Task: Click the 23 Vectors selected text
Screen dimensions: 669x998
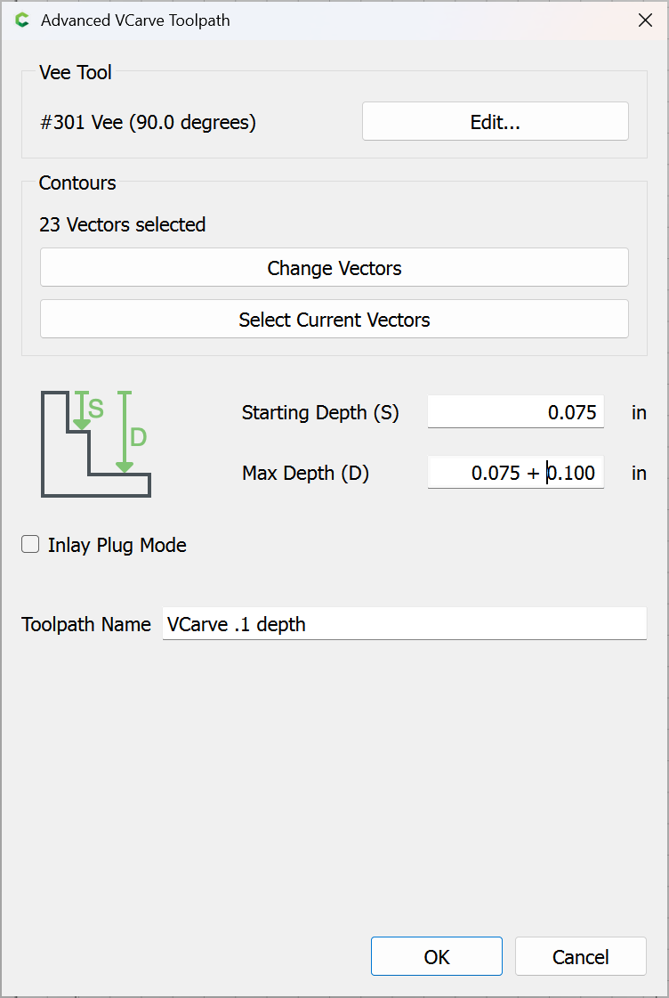Action: click(122, 225)
